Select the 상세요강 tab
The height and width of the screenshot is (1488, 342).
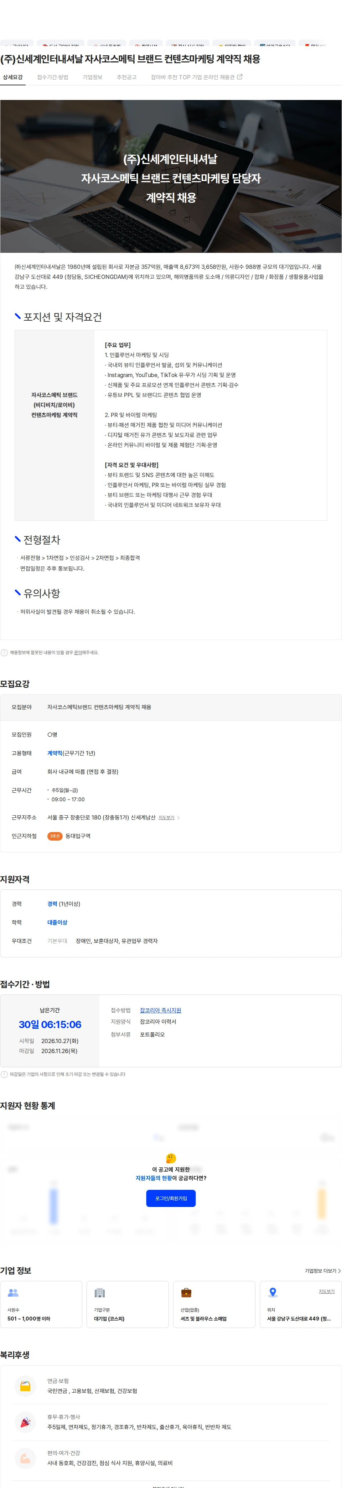[13, 77]
